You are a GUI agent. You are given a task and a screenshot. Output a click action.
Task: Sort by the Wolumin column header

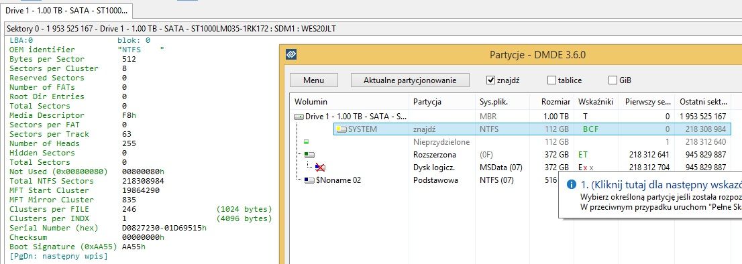(350, 102)
